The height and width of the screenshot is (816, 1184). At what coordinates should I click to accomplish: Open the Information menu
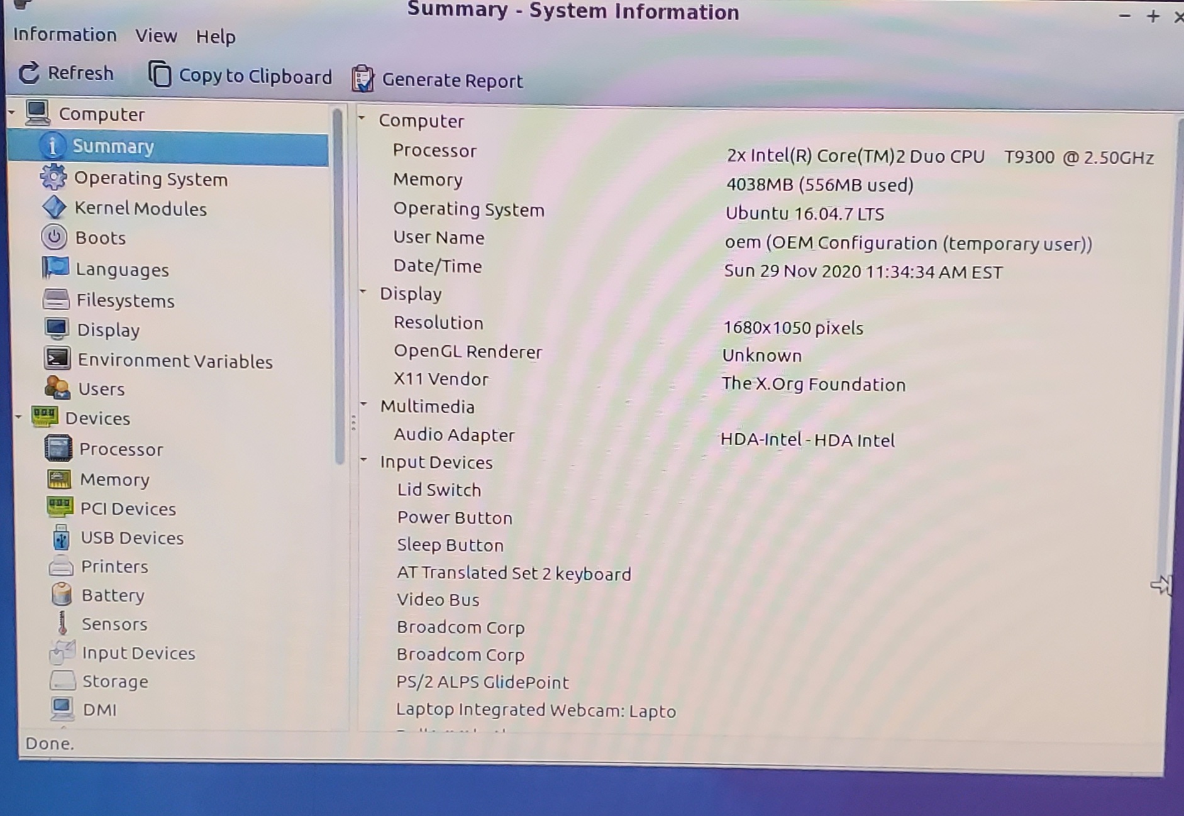coord(65,35)
